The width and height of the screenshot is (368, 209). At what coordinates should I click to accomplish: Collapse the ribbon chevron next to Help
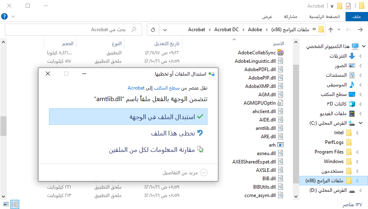(13, 16)
